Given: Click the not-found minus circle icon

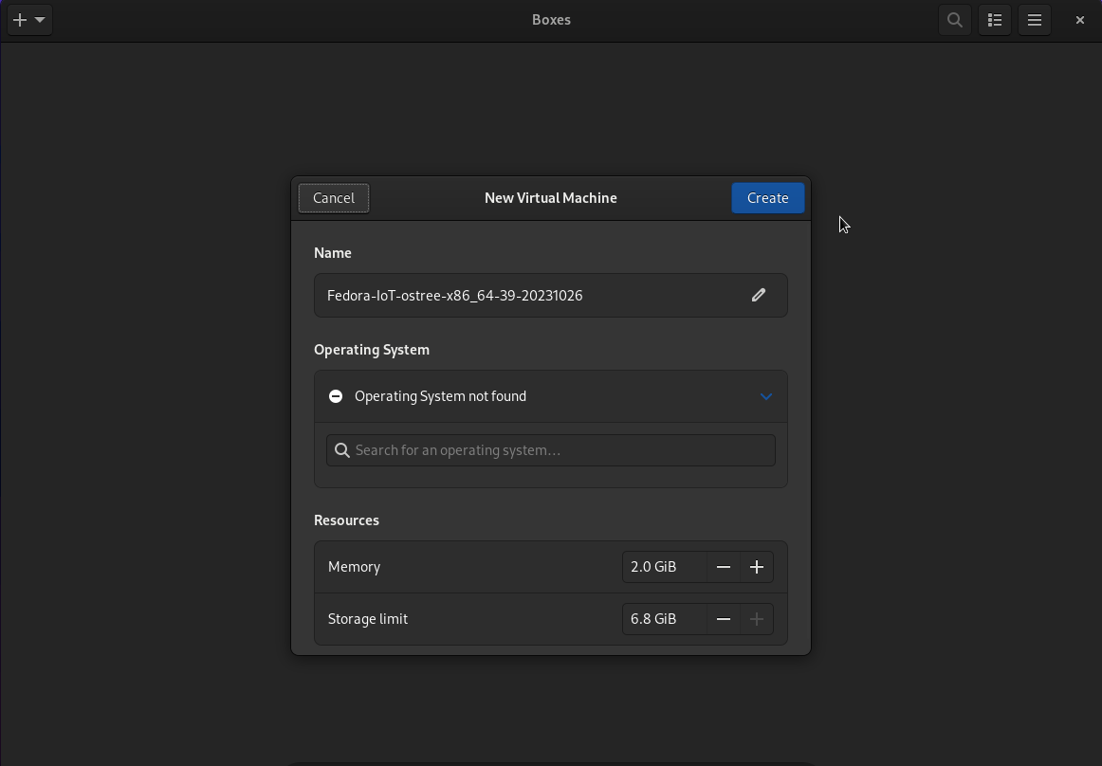Looking at the screenshot, I should tap(336, 396).
